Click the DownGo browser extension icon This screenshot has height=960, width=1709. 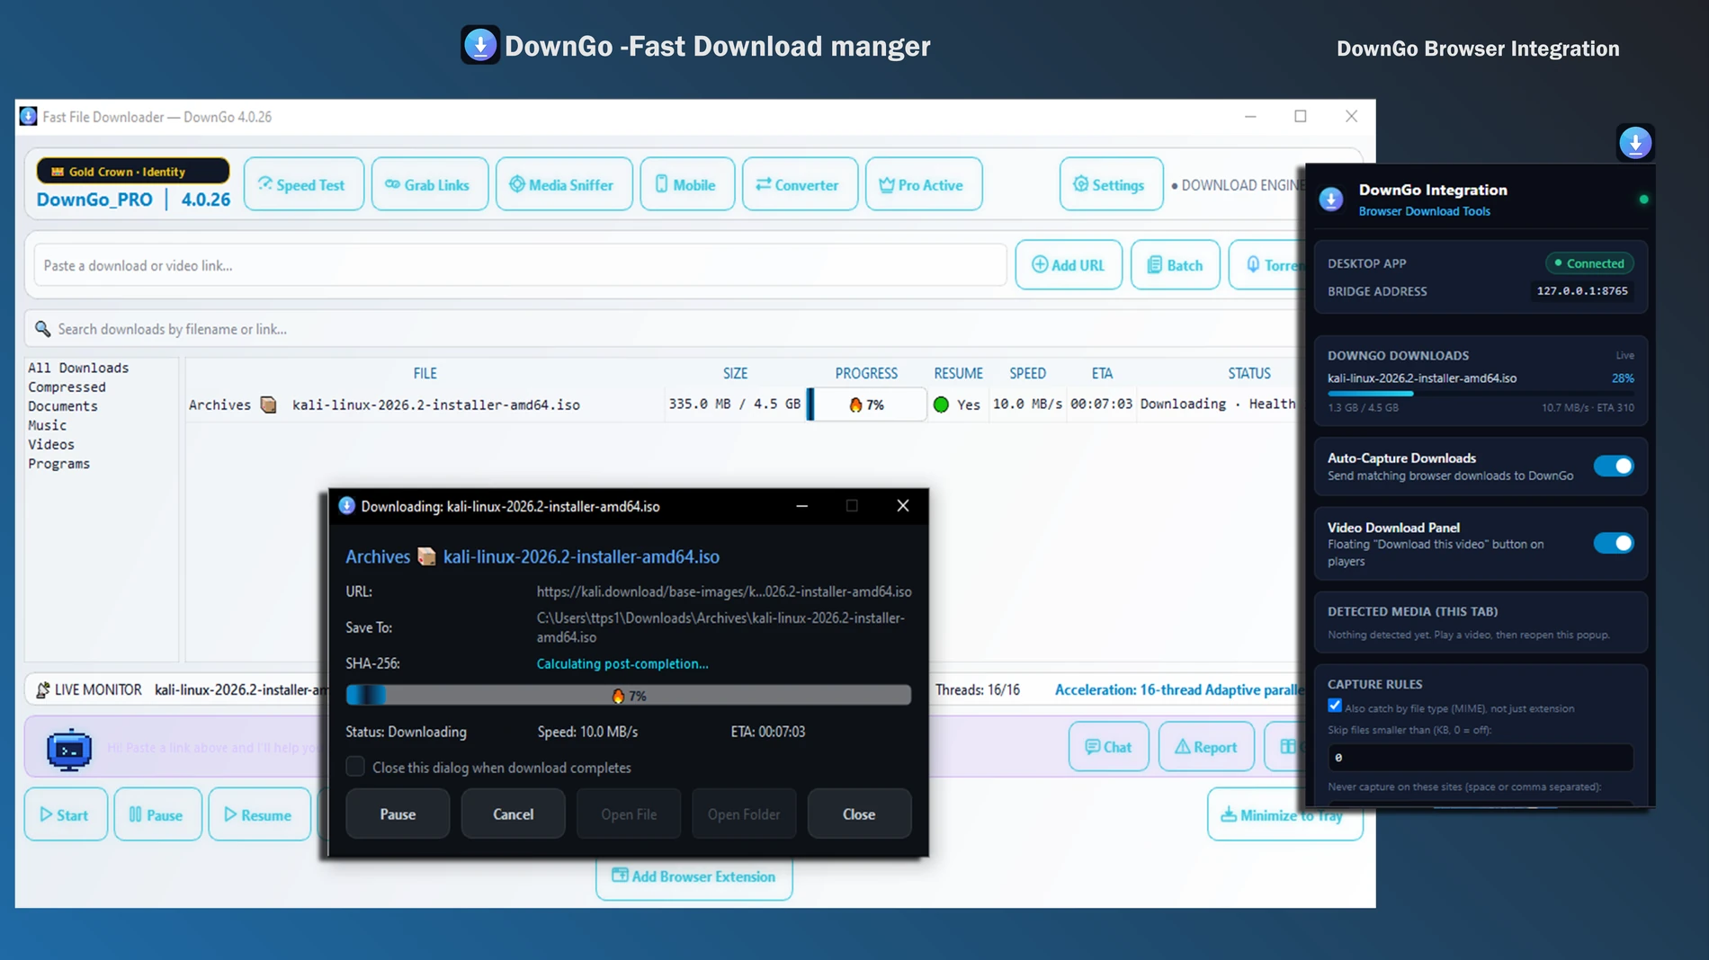pyautogui.click(x=1635, y=143)
